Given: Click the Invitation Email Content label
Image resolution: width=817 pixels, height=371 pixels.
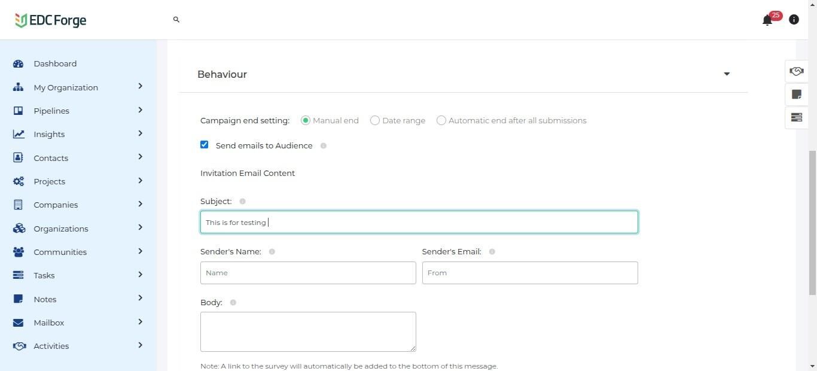Looking at the screenshot, I should coord(248,173).
